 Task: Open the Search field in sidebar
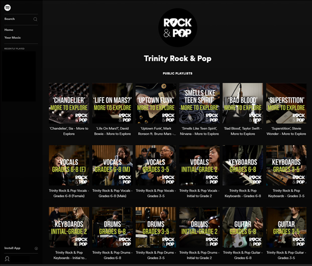coord(21,19)
